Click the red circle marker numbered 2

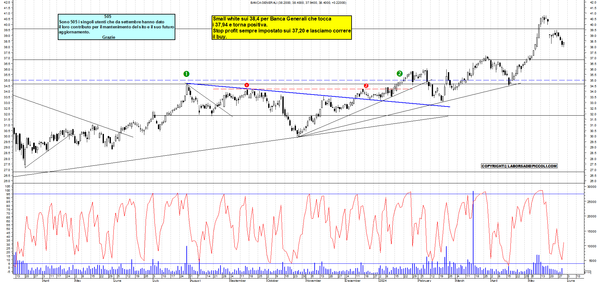[x=366, y=86]
